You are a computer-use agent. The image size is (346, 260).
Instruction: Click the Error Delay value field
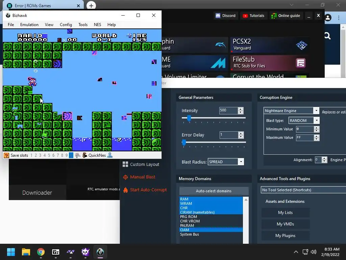pos(229,135)
